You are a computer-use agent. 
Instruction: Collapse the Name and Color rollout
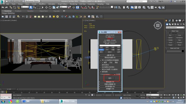(175, 48)
